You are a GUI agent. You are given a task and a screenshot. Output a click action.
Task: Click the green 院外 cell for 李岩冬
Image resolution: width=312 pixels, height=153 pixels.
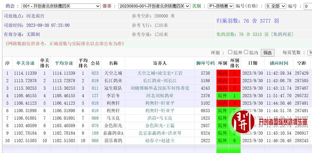click(222, 96)
